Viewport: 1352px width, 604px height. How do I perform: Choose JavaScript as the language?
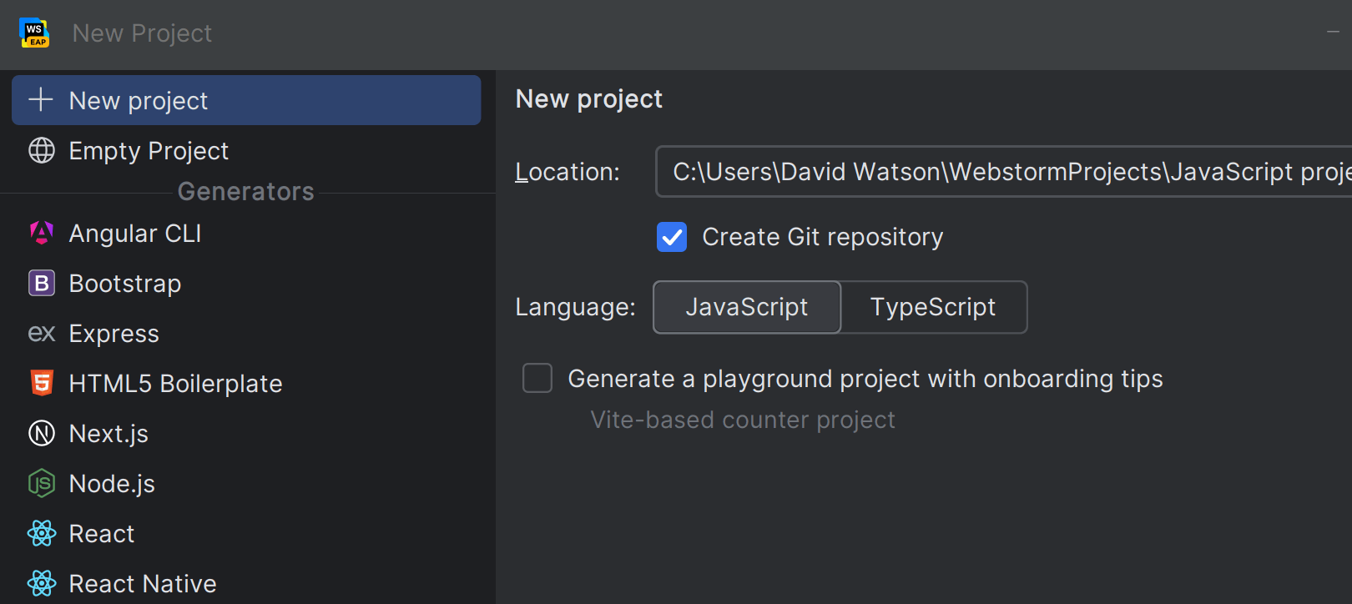[x=746, y=307]
